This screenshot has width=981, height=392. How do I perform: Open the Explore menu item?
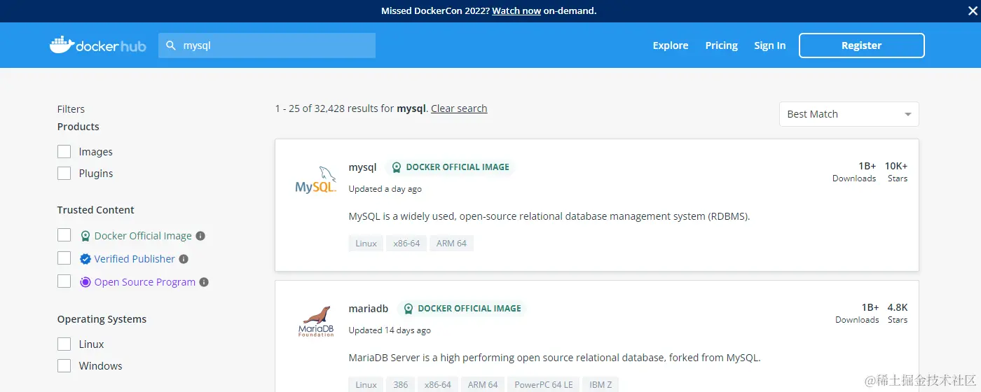(x=671, y=45)
